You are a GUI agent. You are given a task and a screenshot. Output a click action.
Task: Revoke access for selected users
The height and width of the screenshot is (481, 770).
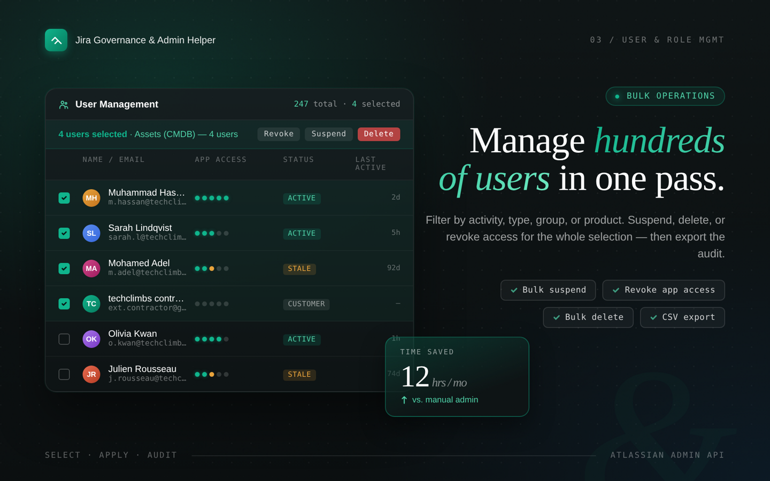[x=279, y=134]
